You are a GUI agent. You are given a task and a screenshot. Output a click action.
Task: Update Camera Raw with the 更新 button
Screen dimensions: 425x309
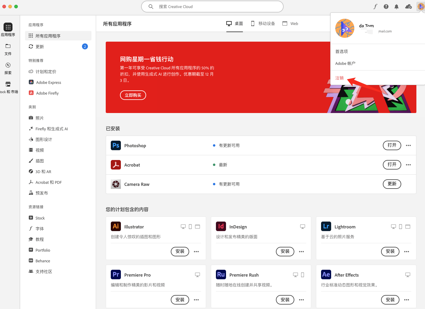coord(392,184)
